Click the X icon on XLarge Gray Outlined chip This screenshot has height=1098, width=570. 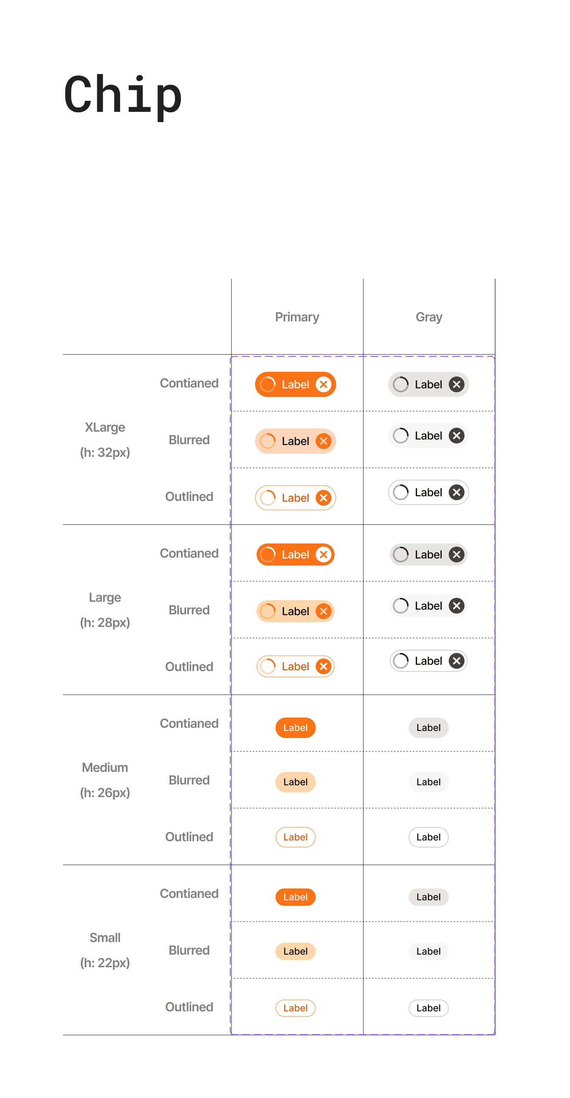point(456,492)
